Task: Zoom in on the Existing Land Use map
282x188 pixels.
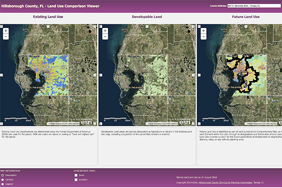Action: 6,31
